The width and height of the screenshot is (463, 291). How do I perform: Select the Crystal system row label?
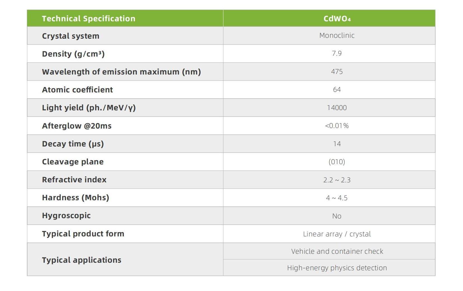tap(71, 36)
